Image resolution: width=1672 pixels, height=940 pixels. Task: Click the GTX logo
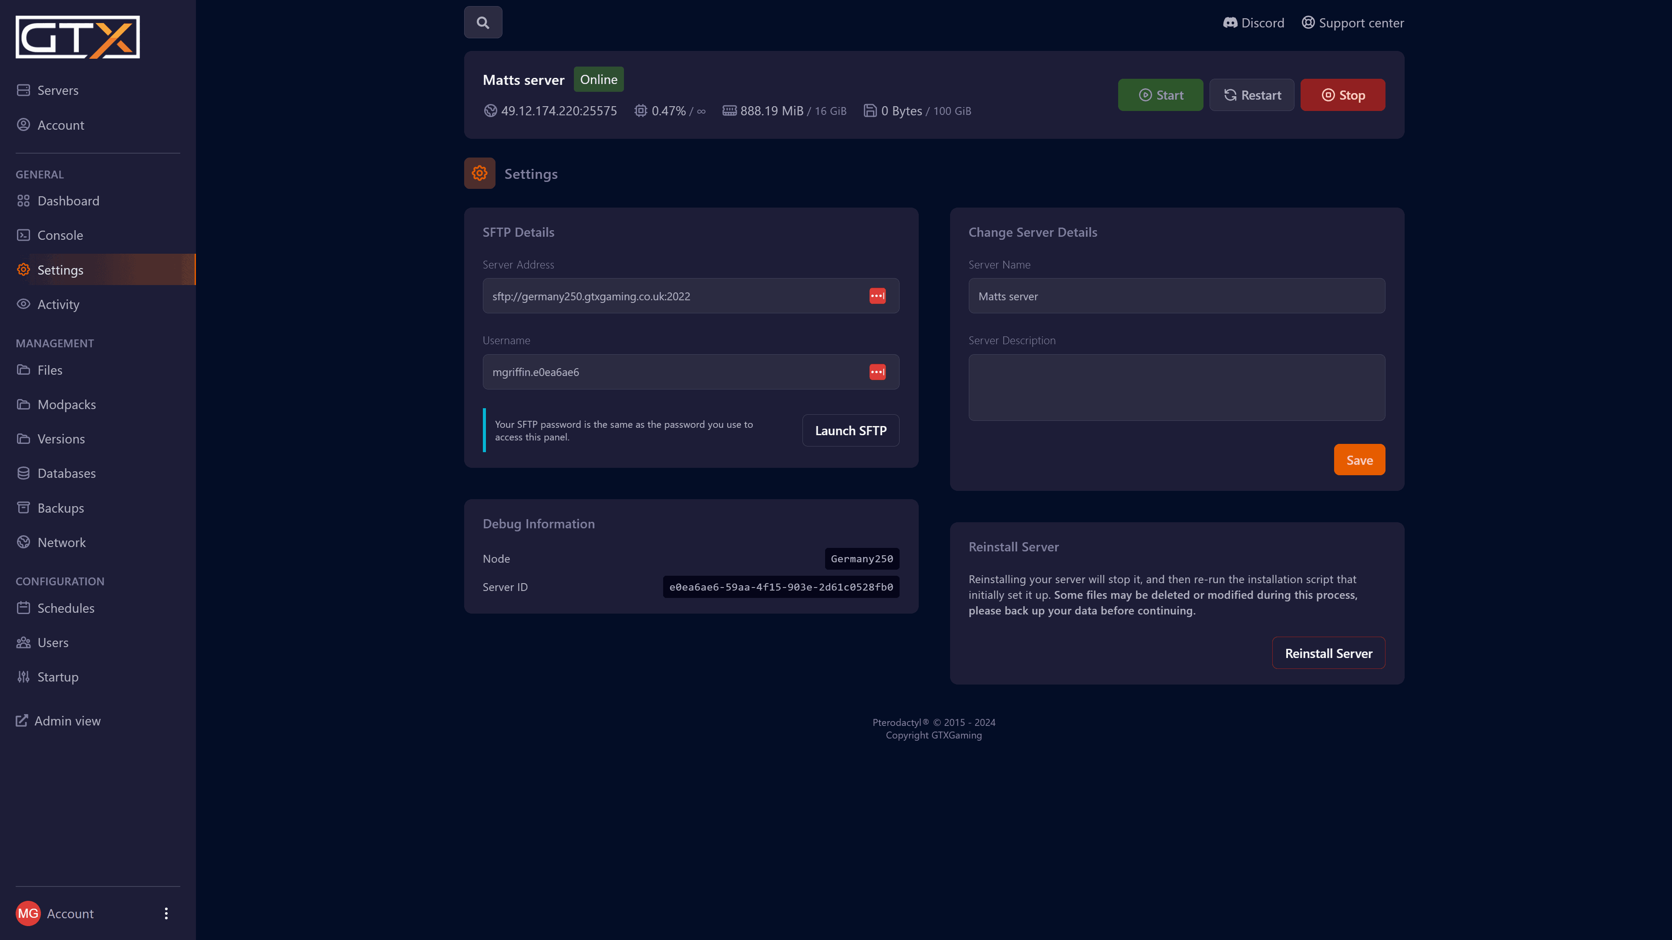coord(78,37)
